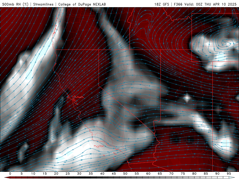The width and height of the screenshot is (239, 179).
Task: Click the 'Streamlines' label in header
Action: [43, 4]
